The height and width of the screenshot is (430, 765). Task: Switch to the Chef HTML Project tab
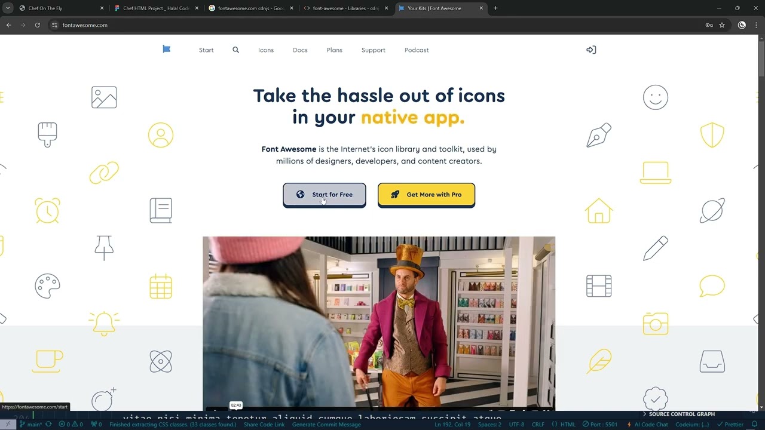(x=156, y=8)
